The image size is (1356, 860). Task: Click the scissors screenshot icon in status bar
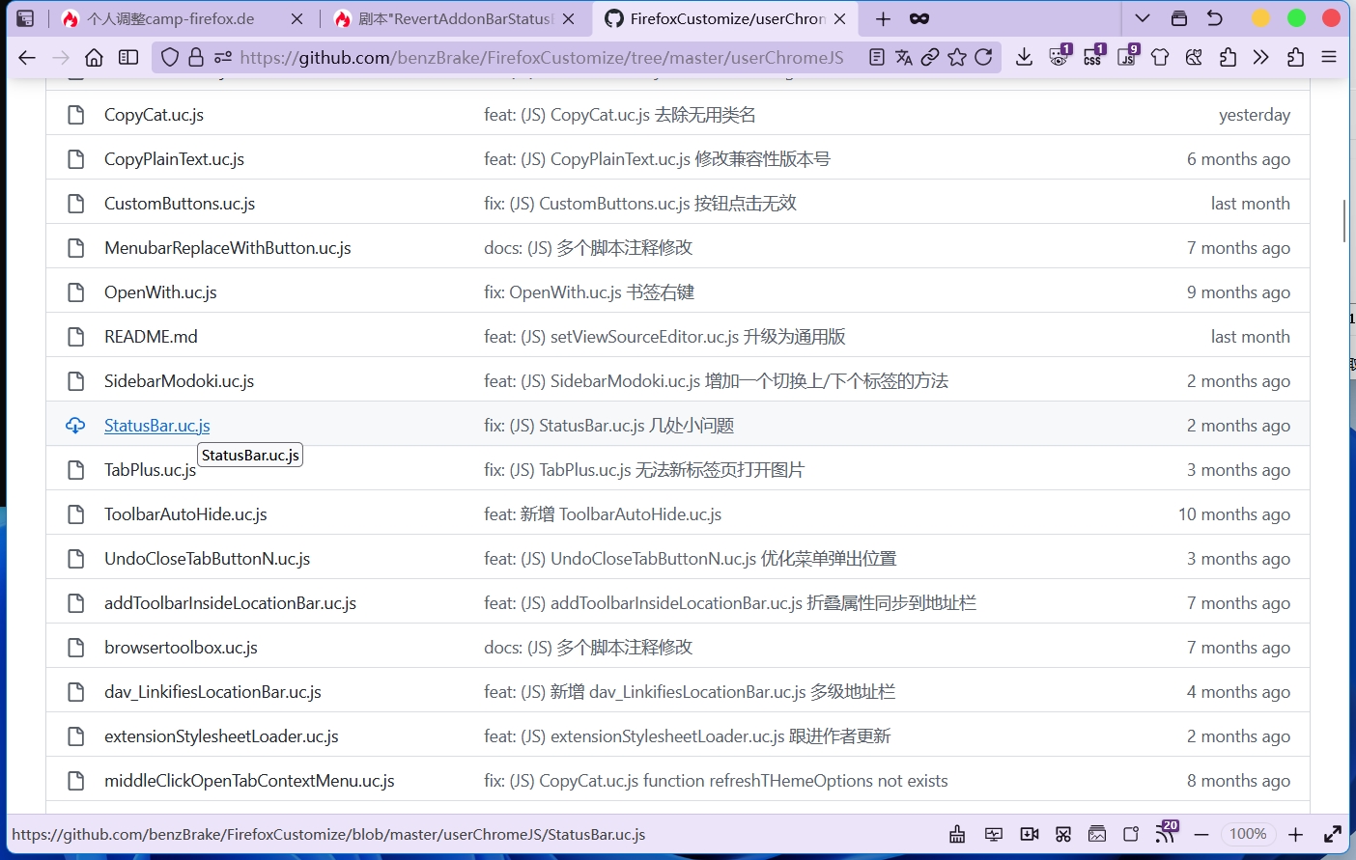pos(1063,834)
